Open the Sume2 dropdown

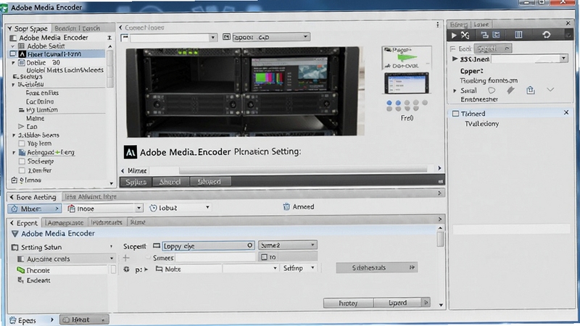coord(287,245)
